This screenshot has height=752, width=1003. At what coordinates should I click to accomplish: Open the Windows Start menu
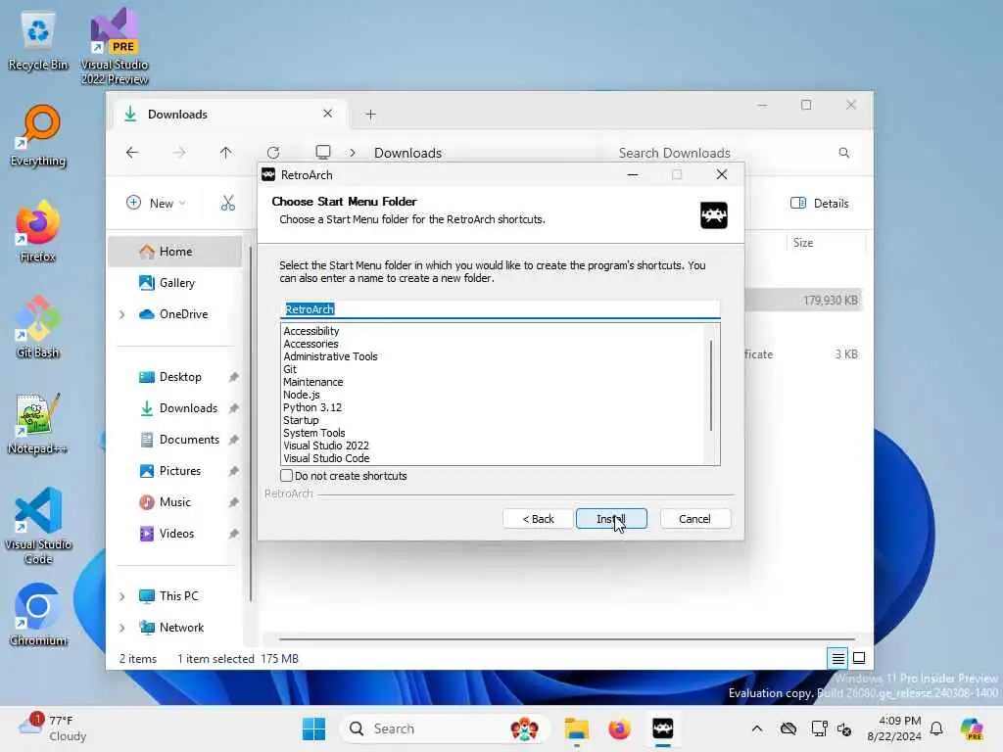click(313, 728)
